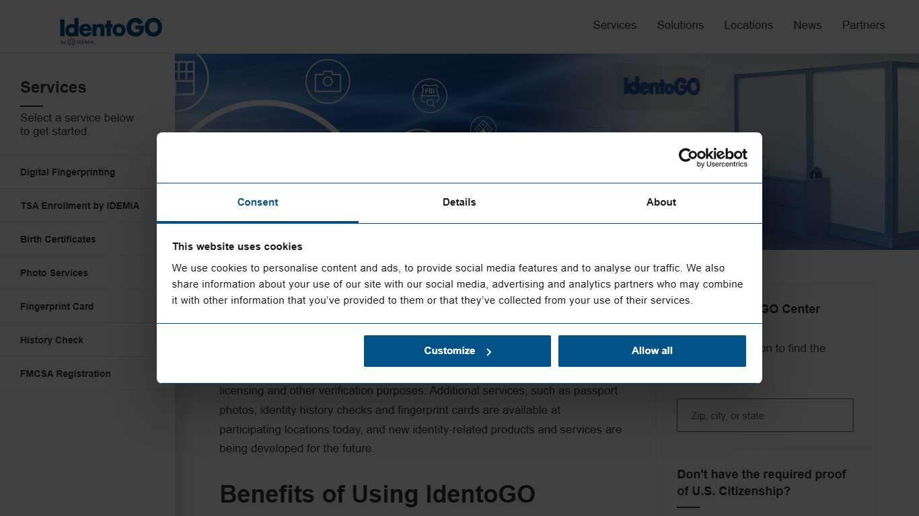Expand the Customize options chevron
This screenshot has height=516, width=919.
coord(489,351)
